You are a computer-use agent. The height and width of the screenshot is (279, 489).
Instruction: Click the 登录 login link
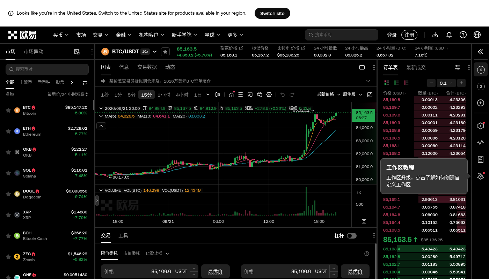(x=392, y=35)
